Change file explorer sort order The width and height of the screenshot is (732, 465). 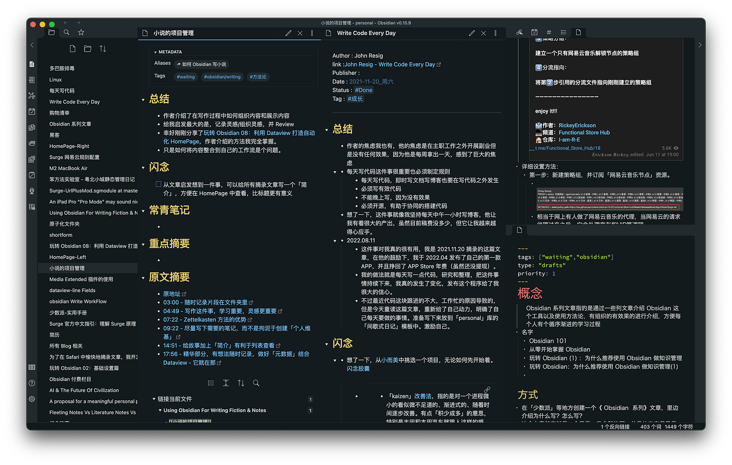(x=103, y=49)
